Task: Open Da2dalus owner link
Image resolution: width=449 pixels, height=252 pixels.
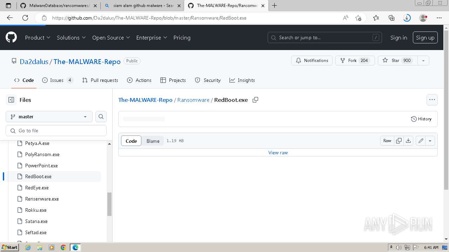Action: pyautogui.click(x=34, y=62)
